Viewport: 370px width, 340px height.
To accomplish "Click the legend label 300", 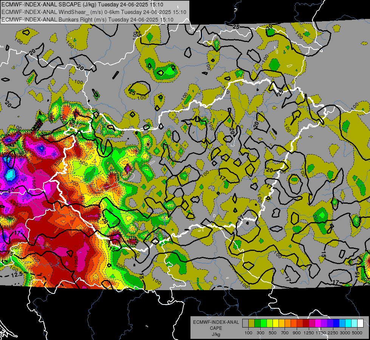I will (x=260, y=333).
